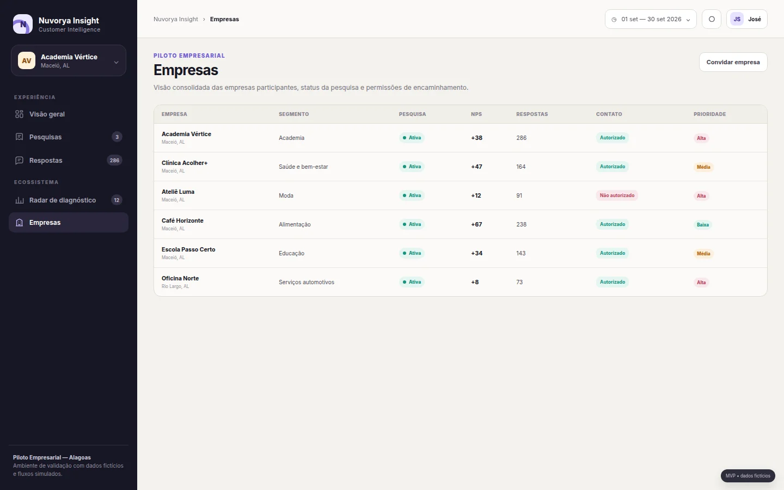Viewport: 784px width, 490px height.
Task: Sort by the NPS column header
Action: 476,114
